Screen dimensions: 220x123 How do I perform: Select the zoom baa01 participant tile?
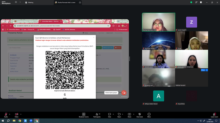pyautogui.click(x=191, y=22)
